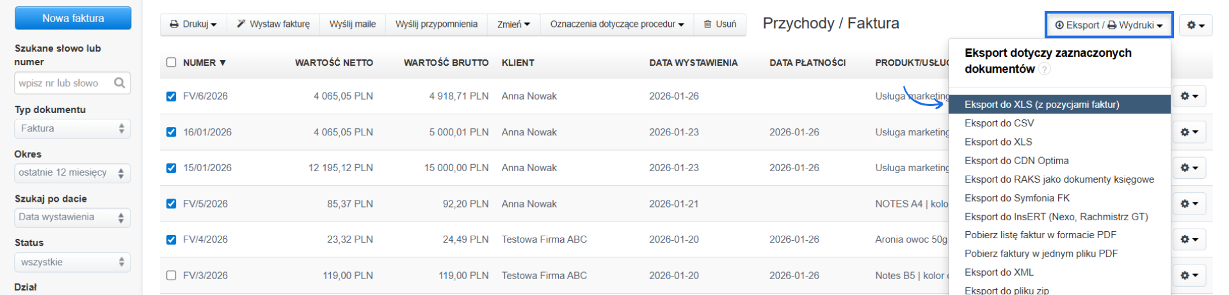Select Eksport do RAKS jako dokumenty księgowe
Viewport: 1229px width, 295px height.
click(x=1059, y=179)
